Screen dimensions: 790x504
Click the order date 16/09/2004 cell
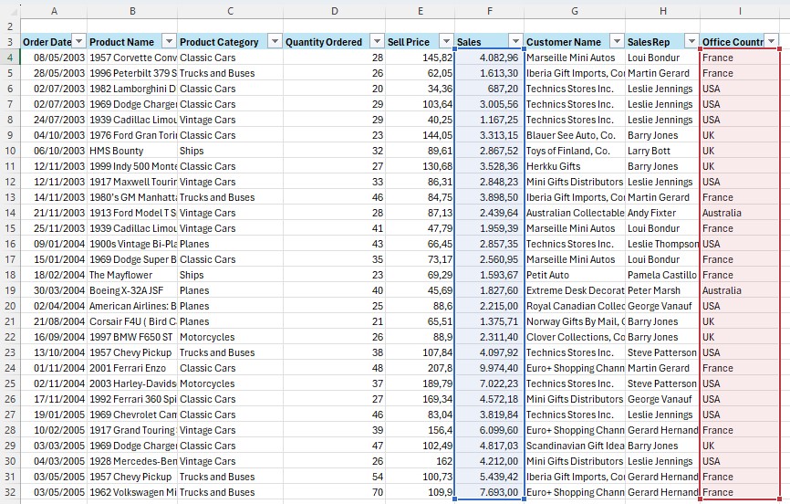coord(53,337)
